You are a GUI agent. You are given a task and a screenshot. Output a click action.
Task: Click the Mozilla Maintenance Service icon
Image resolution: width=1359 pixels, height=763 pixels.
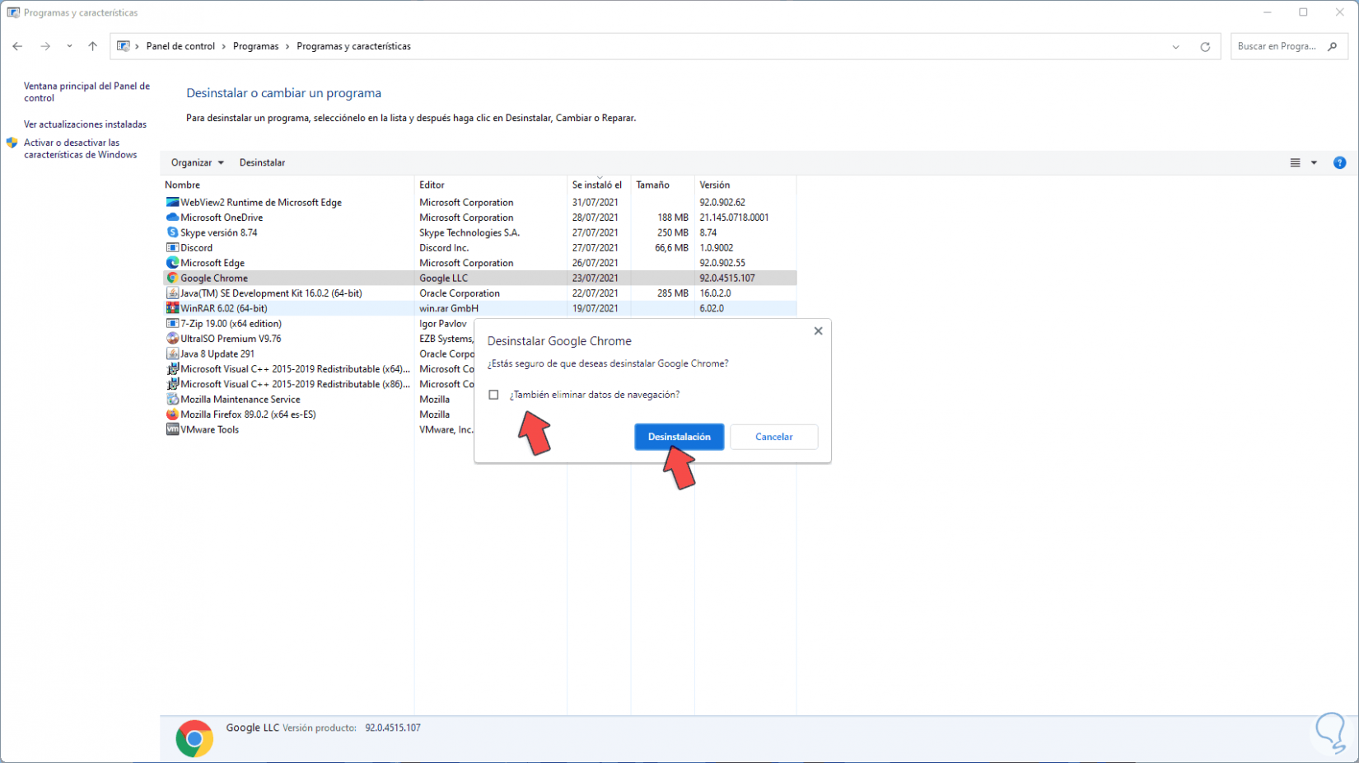[x=172, y=400]
